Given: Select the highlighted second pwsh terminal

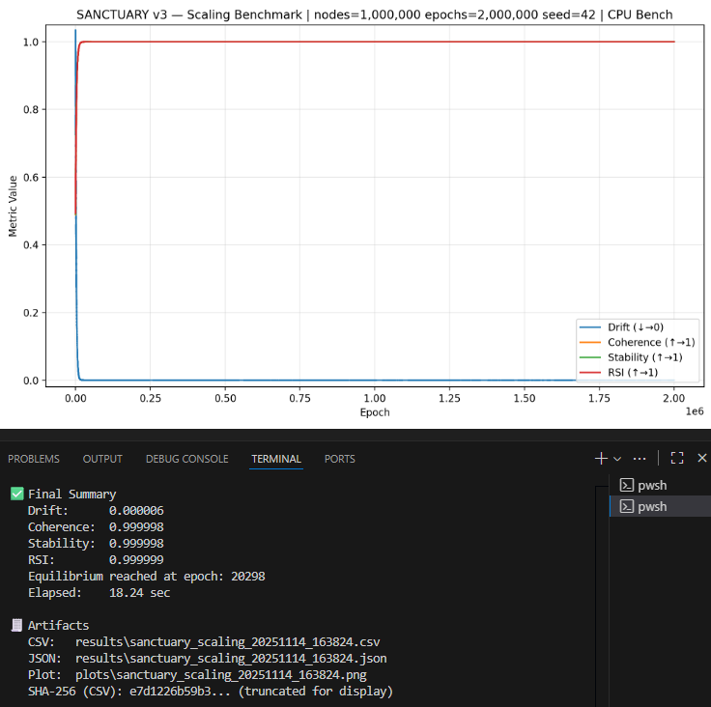Looking at the screenshot, I should click(660, 506).
